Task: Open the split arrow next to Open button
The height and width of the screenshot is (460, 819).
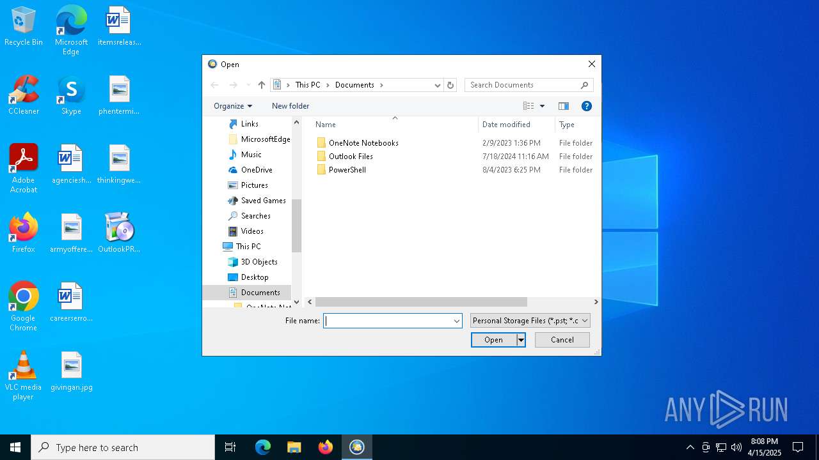Action: pos(521,340)
